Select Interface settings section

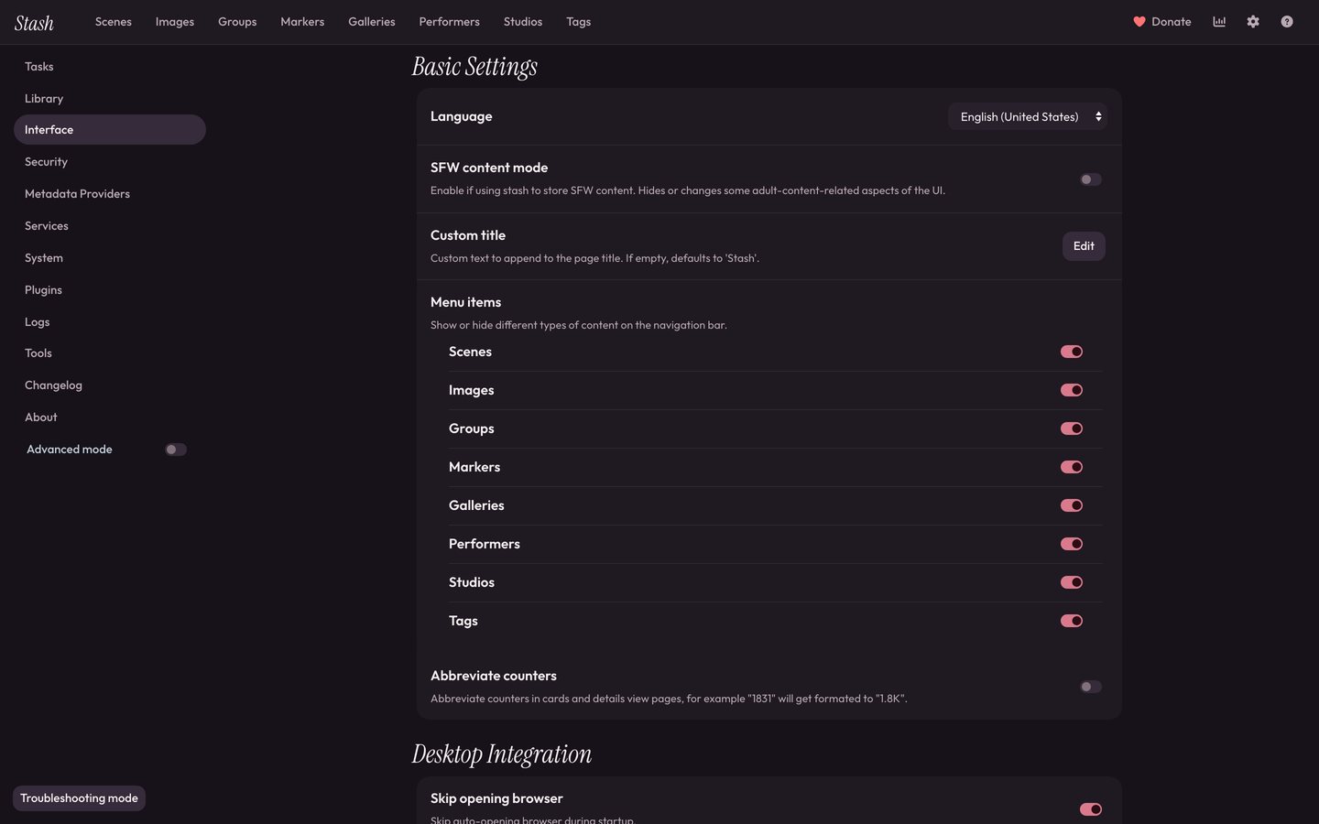(110, 130)
